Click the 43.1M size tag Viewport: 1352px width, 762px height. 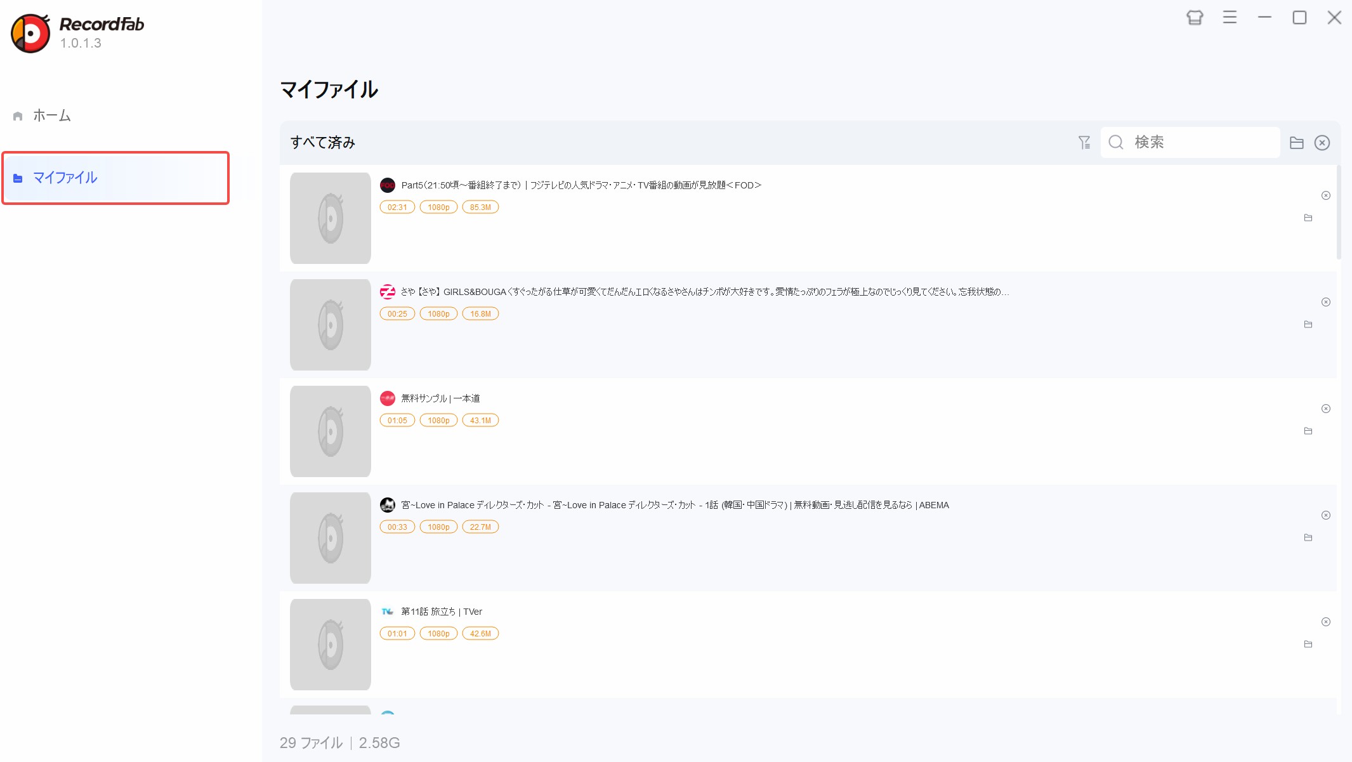tap(480, 421)
